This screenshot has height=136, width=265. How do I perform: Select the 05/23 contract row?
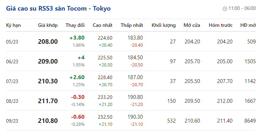click(131, 41)
